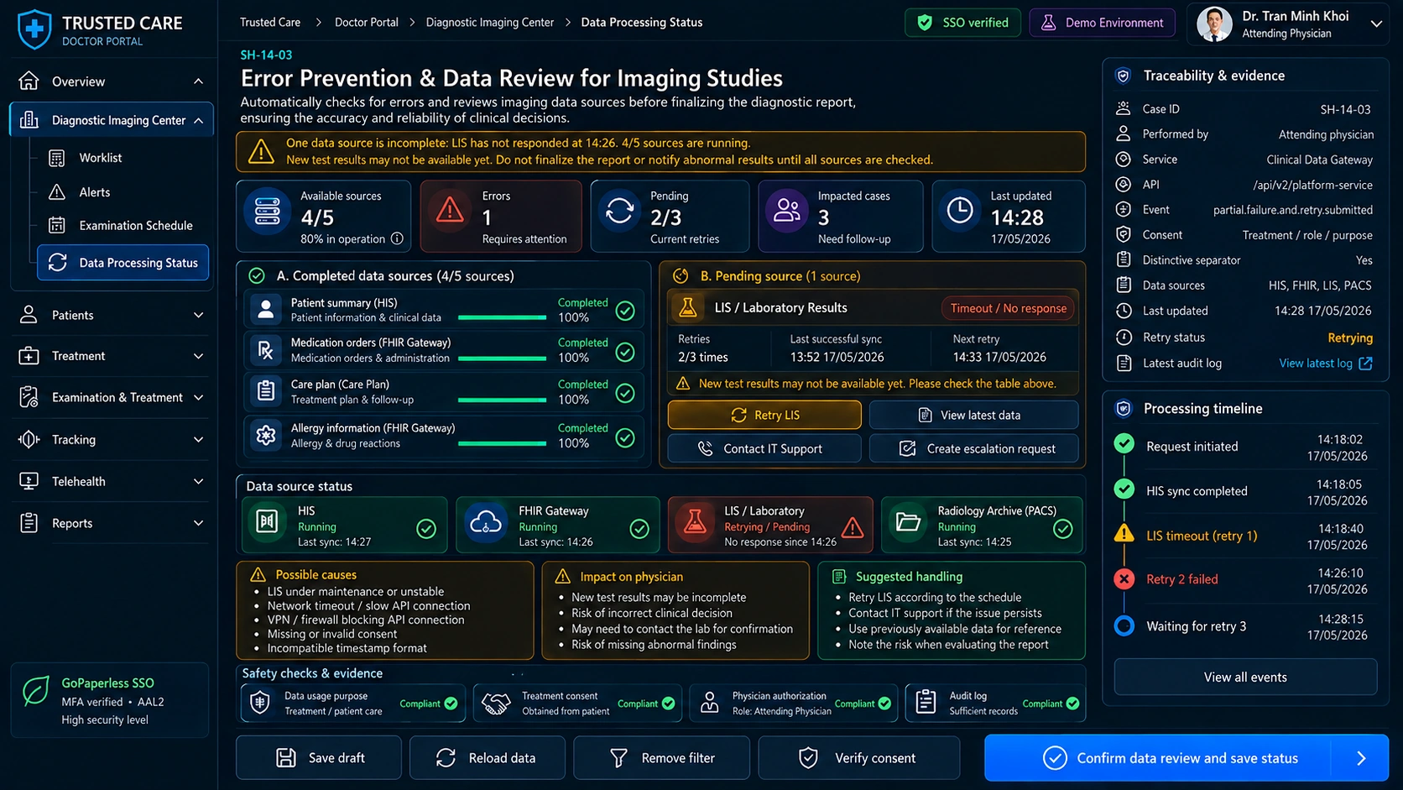Viewport: 1403px width, 790px height.
Task: Click the Radiology Archive folder icon
Action: pos(908,522)
